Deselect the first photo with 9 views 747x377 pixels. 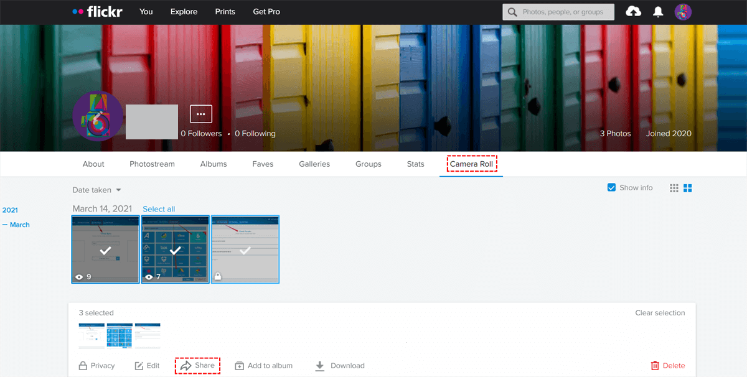tap(106, 249)
